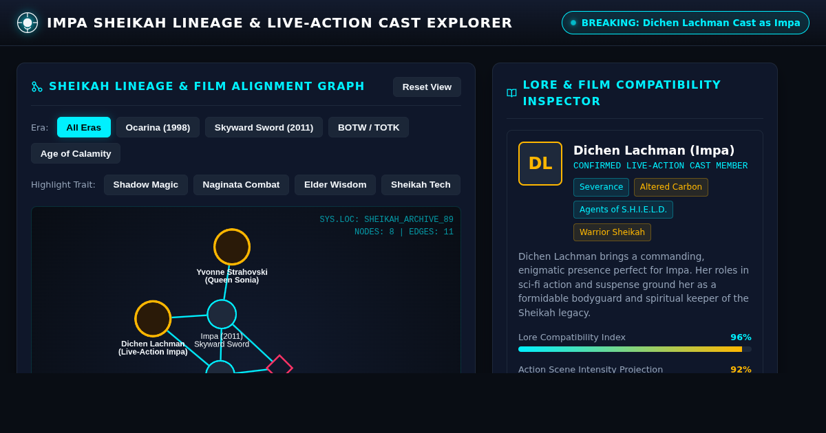This screenshot has width=826, height=433.
Task: Click the Severance tag
Action: (601, 187)
